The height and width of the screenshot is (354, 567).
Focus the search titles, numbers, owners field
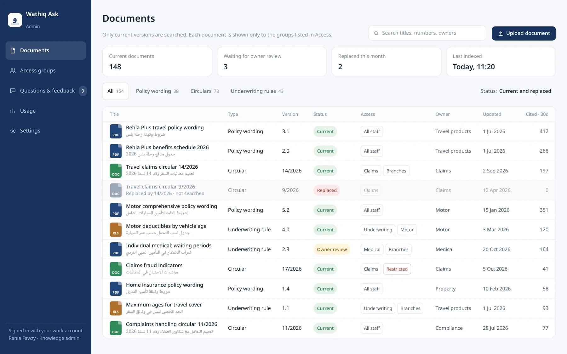coord(427,33)
